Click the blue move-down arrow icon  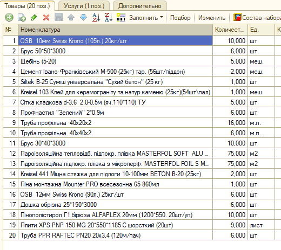83,18
